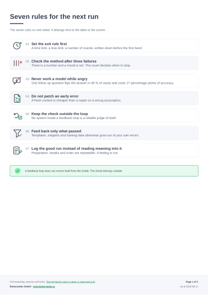Click the 'Seven rules for the next run' title
208x295 pixels.
pos(54,16)
